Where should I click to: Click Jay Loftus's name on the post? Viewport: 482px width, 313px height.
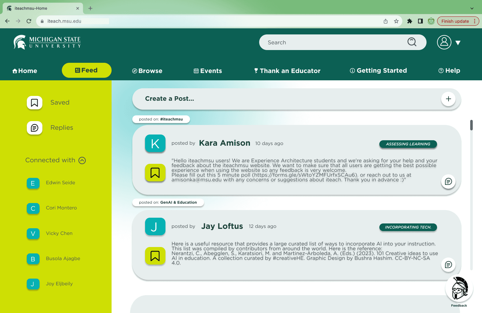[222, 226]
